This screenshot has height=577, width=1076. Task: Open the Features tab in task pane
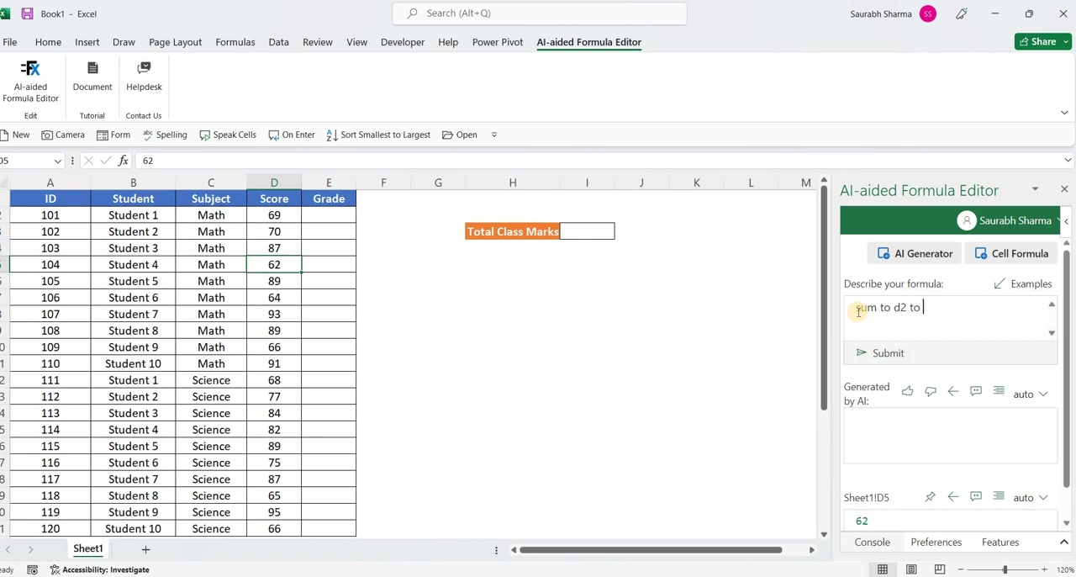[1000, 543]
